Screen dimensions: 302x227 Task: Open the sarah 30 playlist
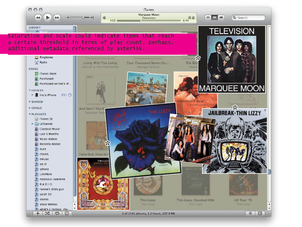(45, 194)
